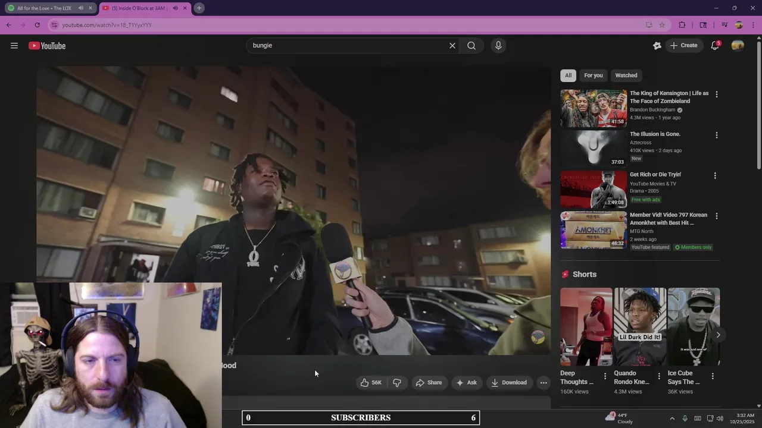Go to the YouTube home logo
762x428 pixels.
47,46
